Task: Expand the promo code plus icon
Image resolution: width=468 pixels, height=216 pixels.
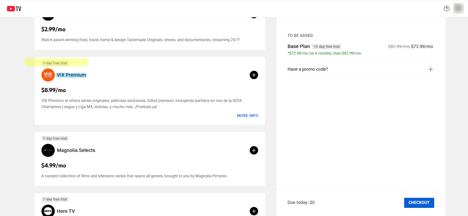Action: 431,69
